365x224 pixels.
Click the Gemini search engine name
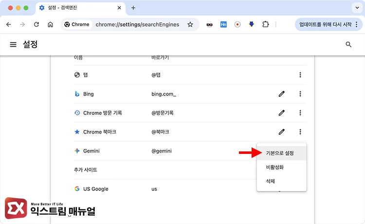click(91, 151)
